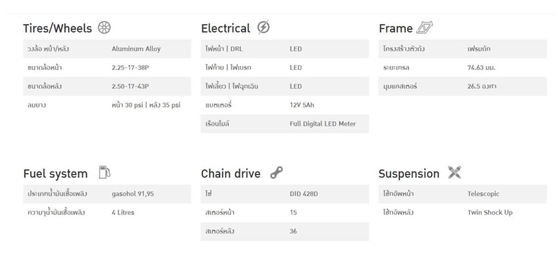558x279 pixels.
Task: Click the lightning bolt icon beside Electrical
Action: [263, 27]
